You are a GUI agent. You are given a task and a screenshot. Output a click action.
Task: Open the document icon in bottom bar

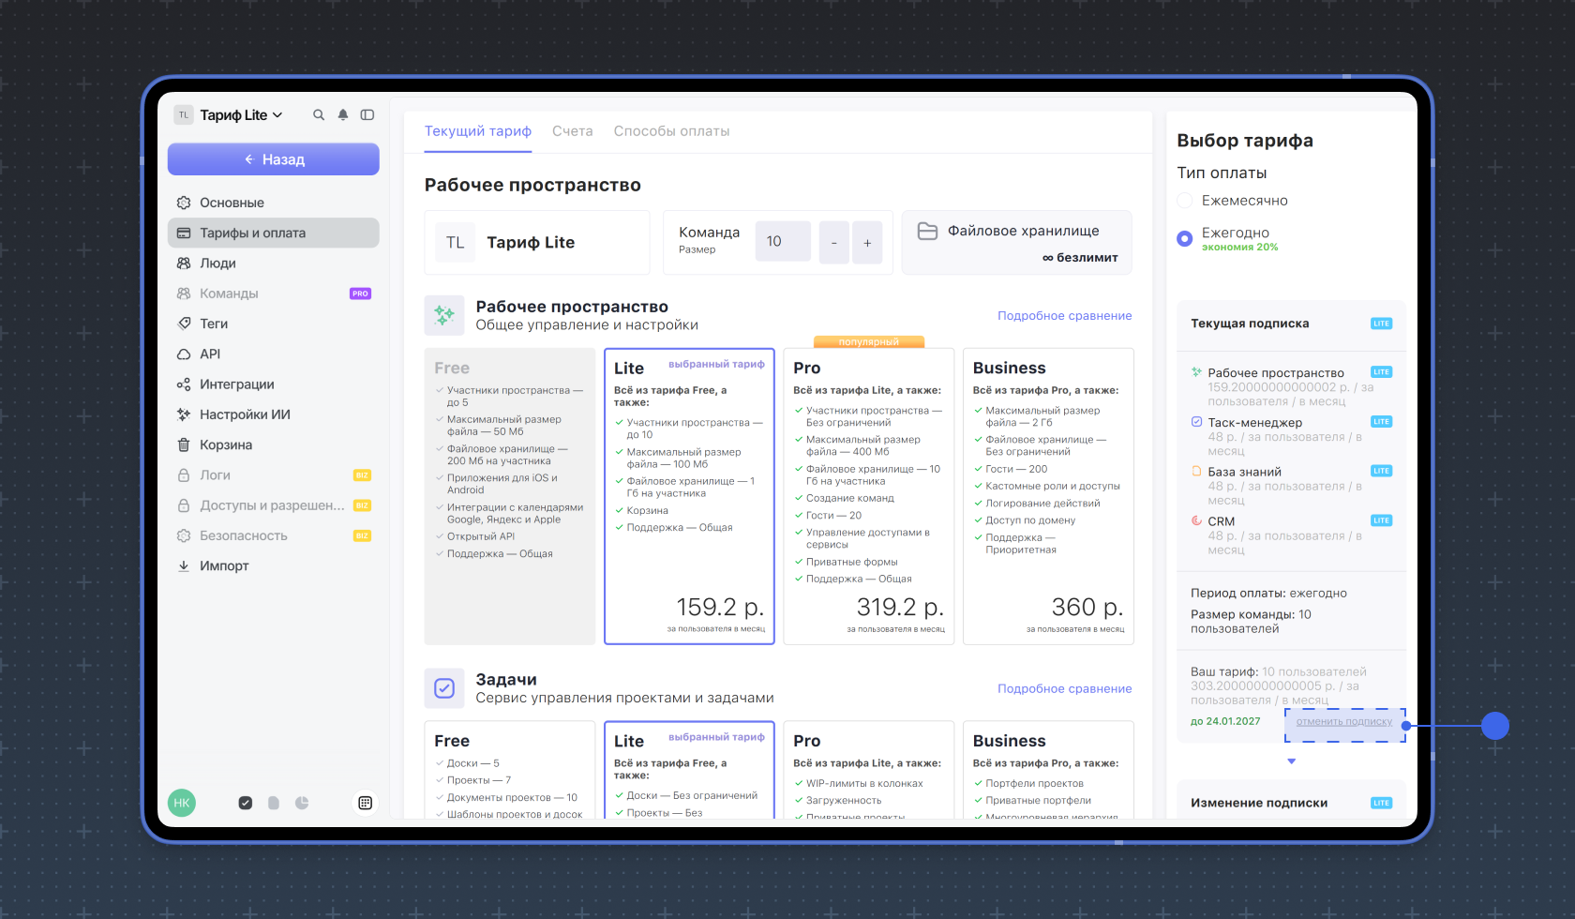[274, 803]
